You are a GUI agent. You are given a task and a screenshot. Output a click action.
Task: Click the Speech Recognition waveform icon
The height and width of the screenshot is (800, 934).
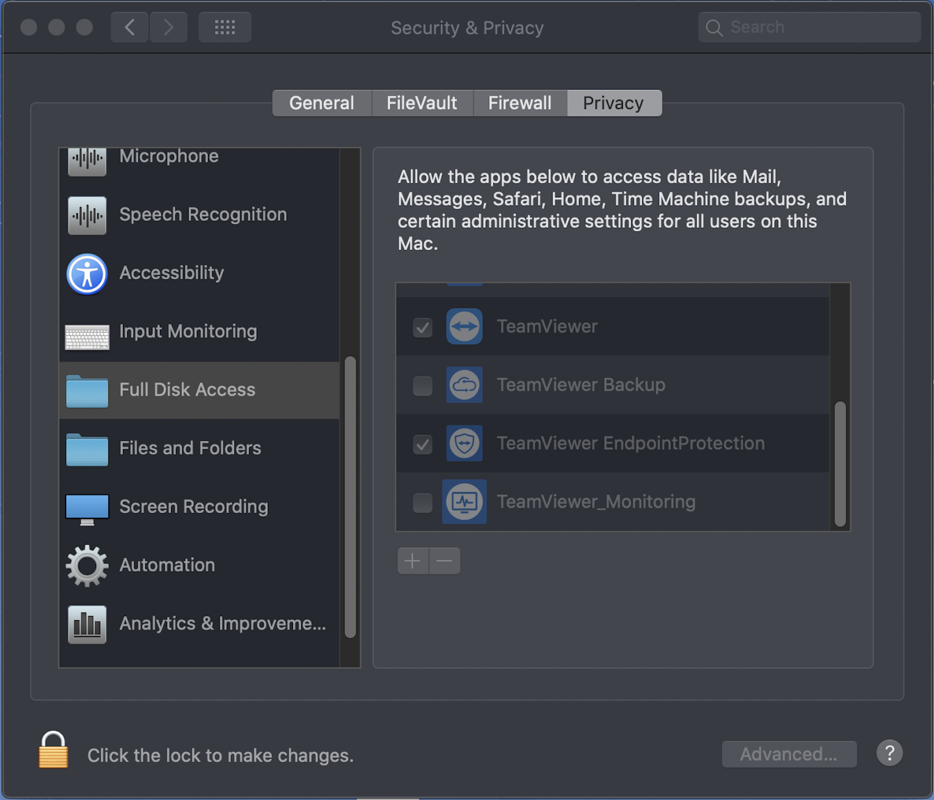[87, 216]
